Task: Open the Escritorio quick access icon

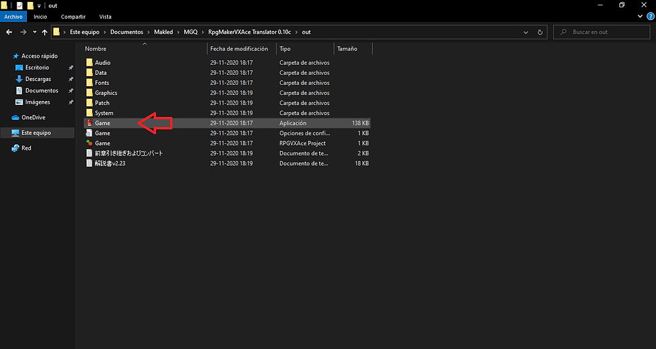Action: pyautogui.click(x=19, y=68)
